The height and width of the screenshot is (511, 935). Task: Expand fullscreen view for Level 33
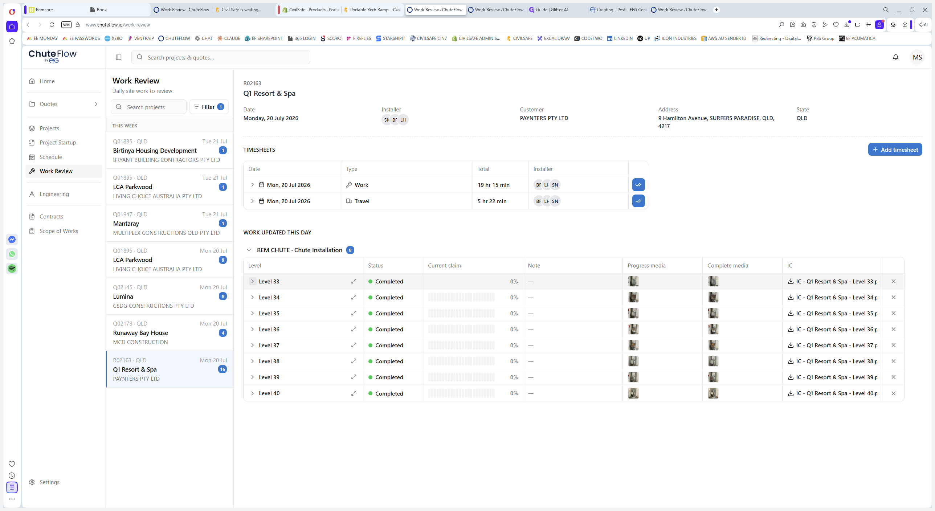[354, 281]
